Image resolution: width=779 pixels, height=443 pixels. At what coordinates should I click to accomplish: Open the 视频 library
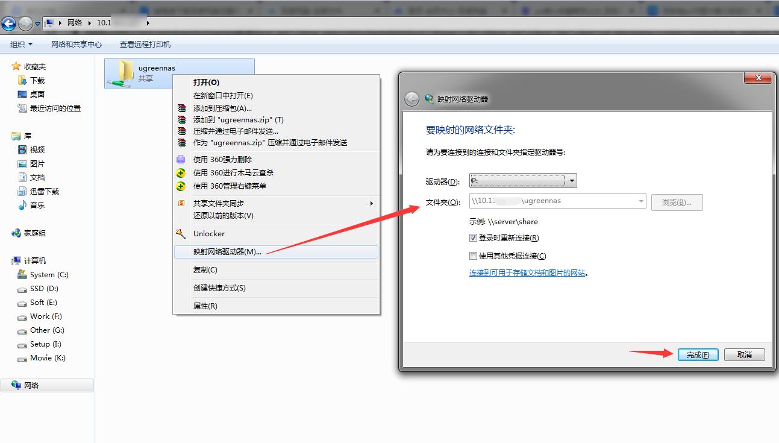pos(37,149)
